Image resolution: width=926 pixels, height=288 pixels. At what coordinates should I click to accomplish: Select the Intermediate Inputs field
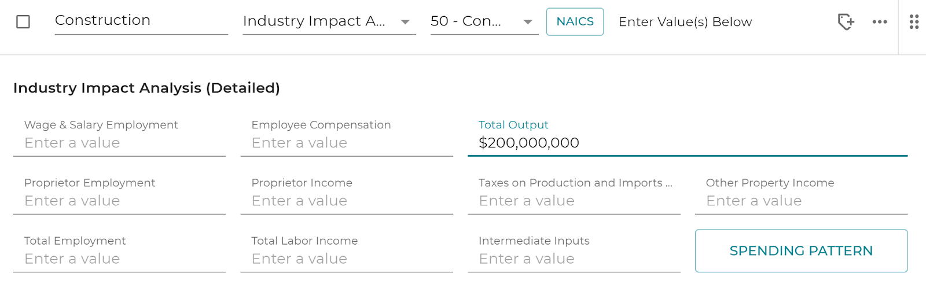point(574,252)
